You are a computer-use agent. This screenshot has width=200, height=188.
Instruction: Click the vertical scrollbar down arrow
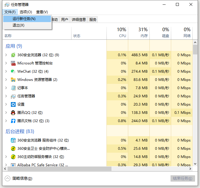195,164
